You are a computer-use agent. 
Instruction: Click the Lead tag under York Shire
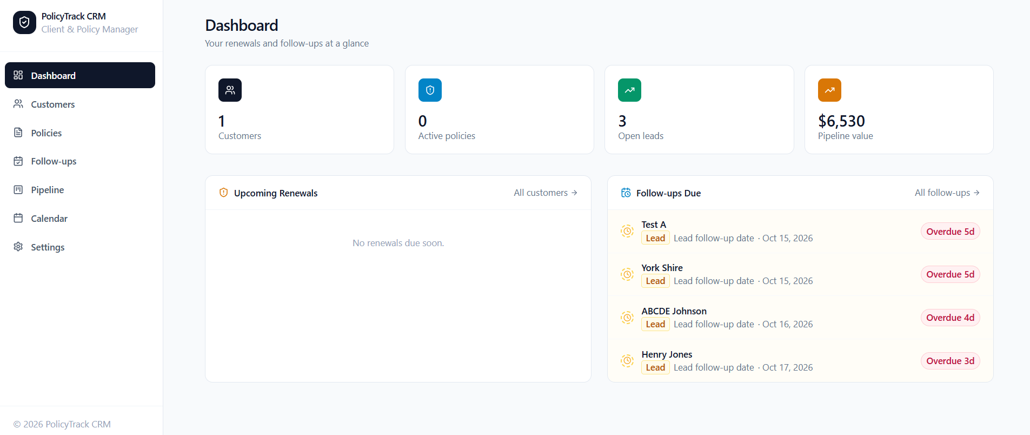(655, 281)
